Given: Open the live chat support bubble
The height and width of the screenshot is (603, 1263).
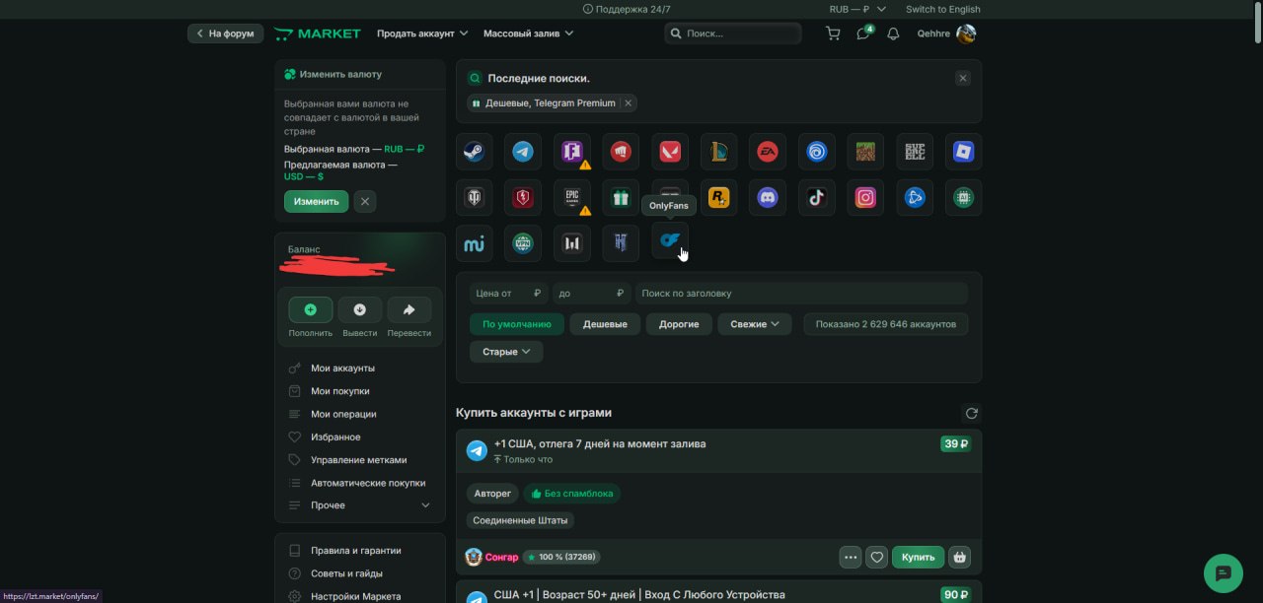Looking at the screenshot, I should [1223, 573].
